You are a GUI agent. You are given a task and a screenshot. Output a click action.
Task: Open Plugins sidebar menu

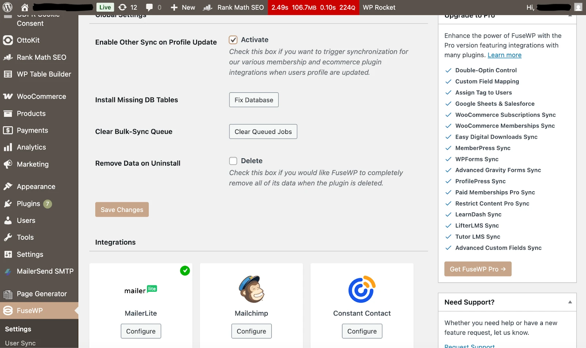click(x=39, y=204)
